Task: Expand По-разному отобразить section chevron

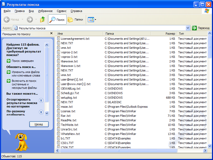Action: click(41, 112)
